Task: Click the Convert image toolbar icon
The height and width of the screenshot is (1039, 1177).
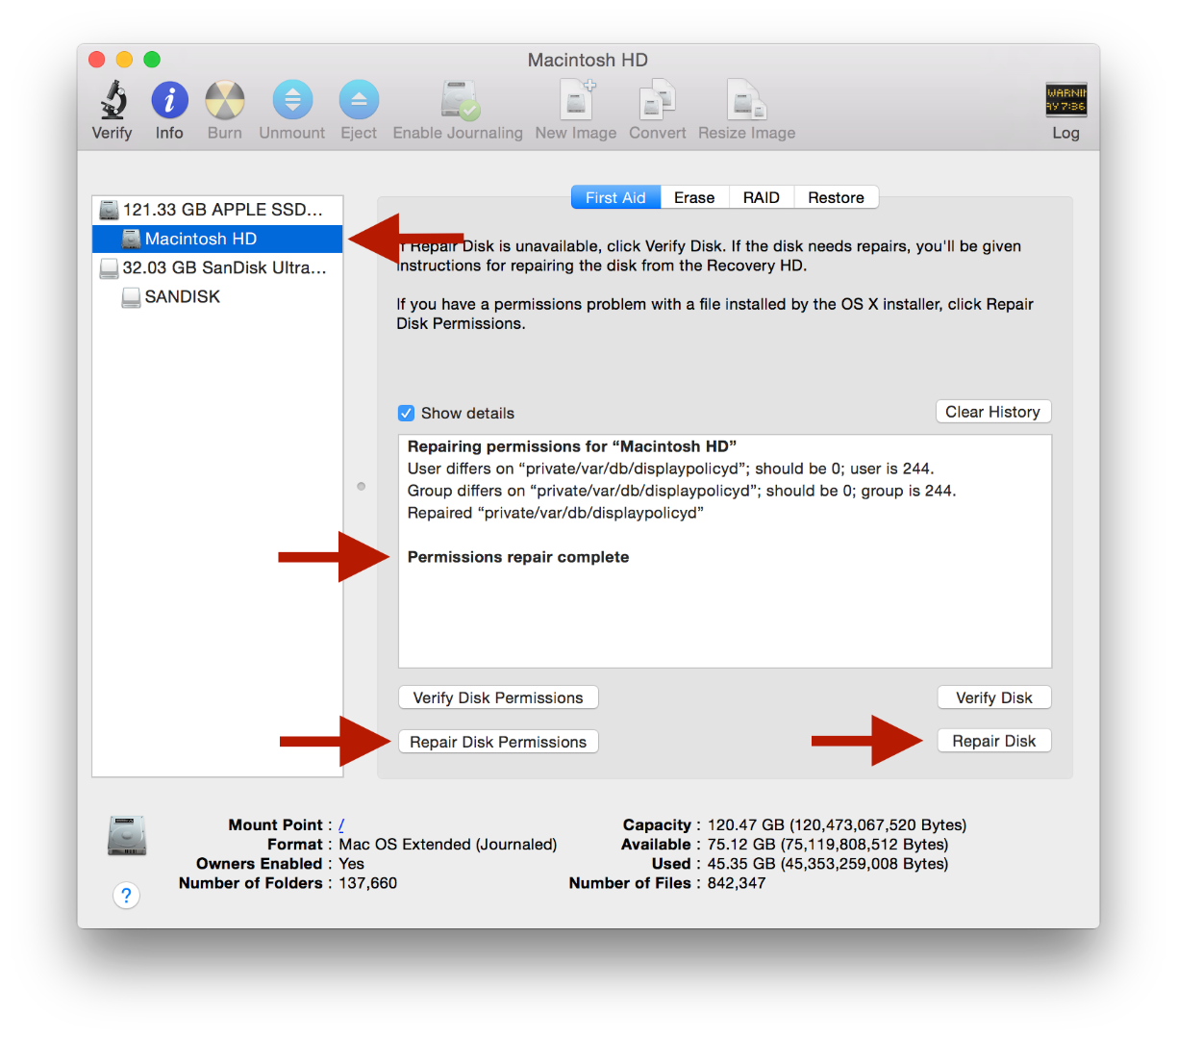Action: pyautogui.click(x=658, y=100)
